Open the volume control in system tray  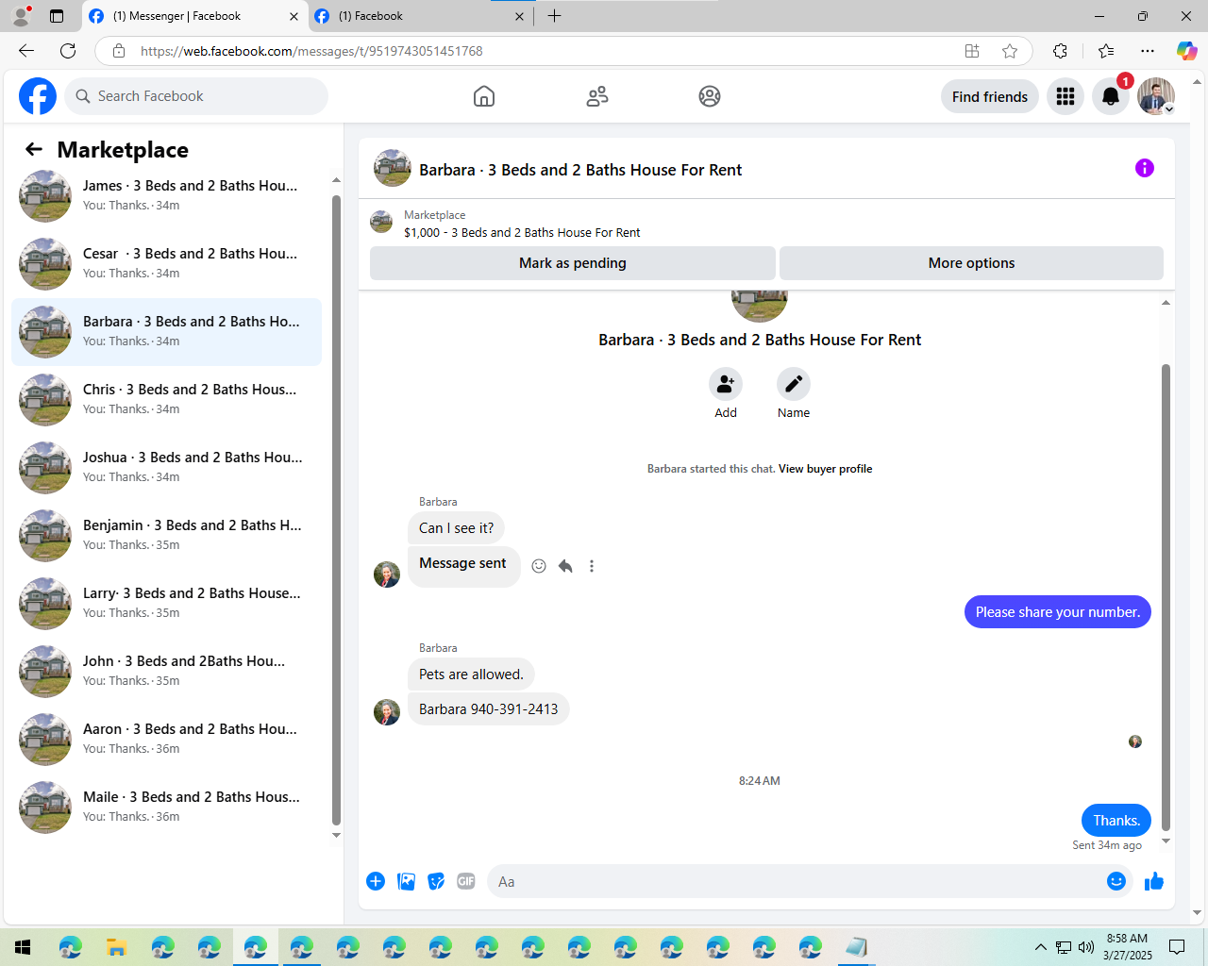(x=1086, y=947)
